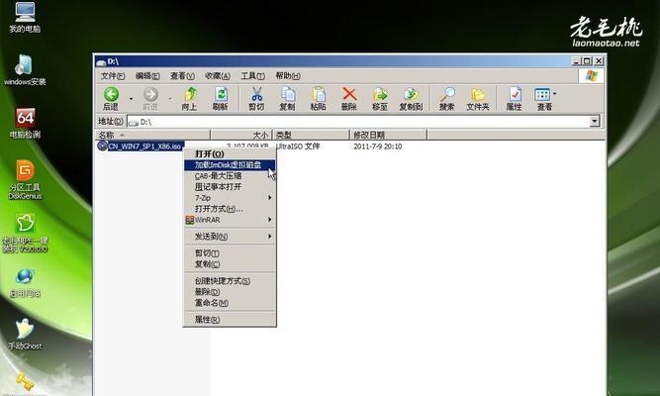Sort by the 名称 column header
Screen dimensions: 660x396
point(152,135)
